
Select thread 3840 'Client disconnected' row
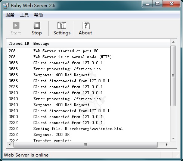[88, 111]
